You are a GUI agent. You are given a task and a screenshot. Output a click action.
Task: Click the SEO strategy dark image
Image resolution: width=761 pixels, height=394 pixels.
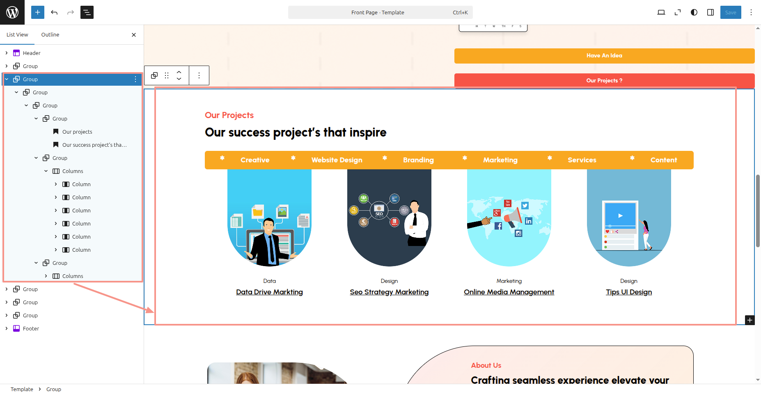[x=389, y=218]
